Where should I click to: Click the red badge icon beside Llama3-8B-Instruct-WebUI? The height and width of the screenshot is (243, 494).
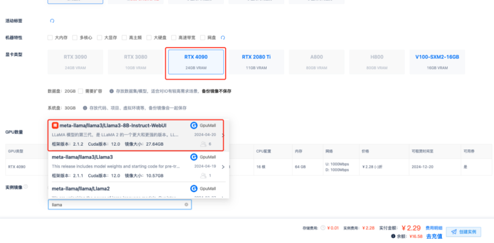coord(55,126)
